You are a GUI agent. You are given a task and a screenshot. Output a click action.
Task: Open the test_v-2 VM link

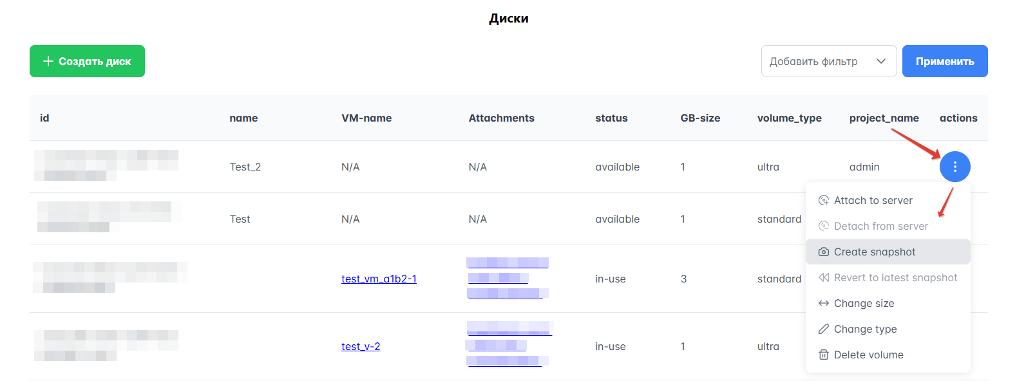tap(361, 346)
